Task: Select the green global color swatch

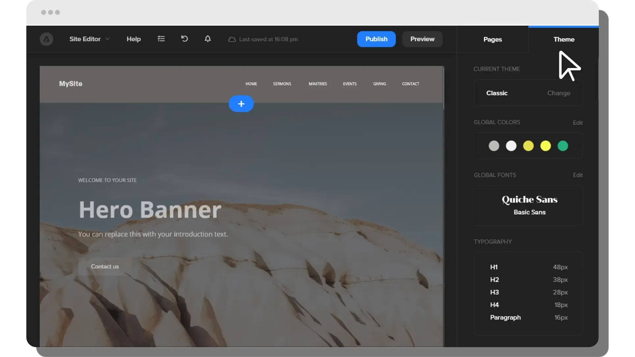Action: [563, 146]
